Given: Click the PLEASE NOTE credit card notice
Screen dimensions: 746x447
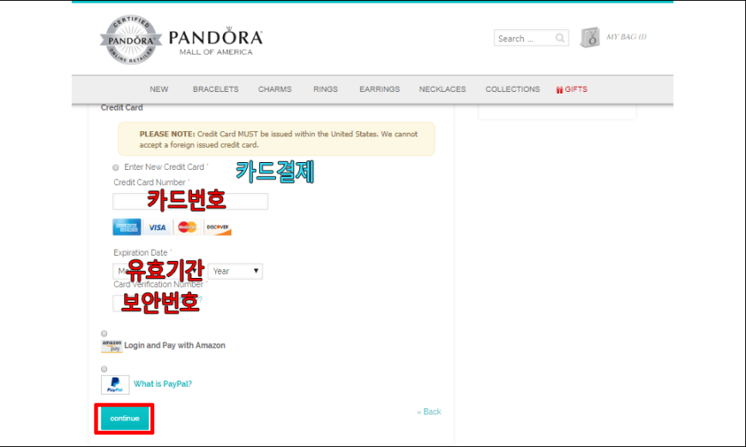Looking at the screenshot, I should [276, 139].
